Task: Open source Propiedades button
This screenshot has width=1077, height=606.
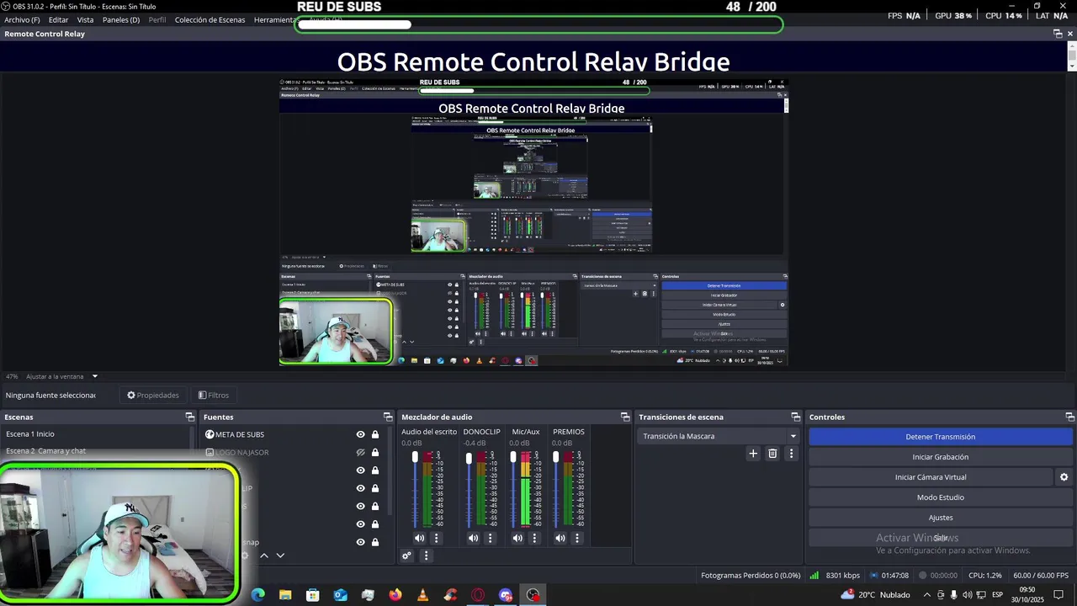Action: 153,395
